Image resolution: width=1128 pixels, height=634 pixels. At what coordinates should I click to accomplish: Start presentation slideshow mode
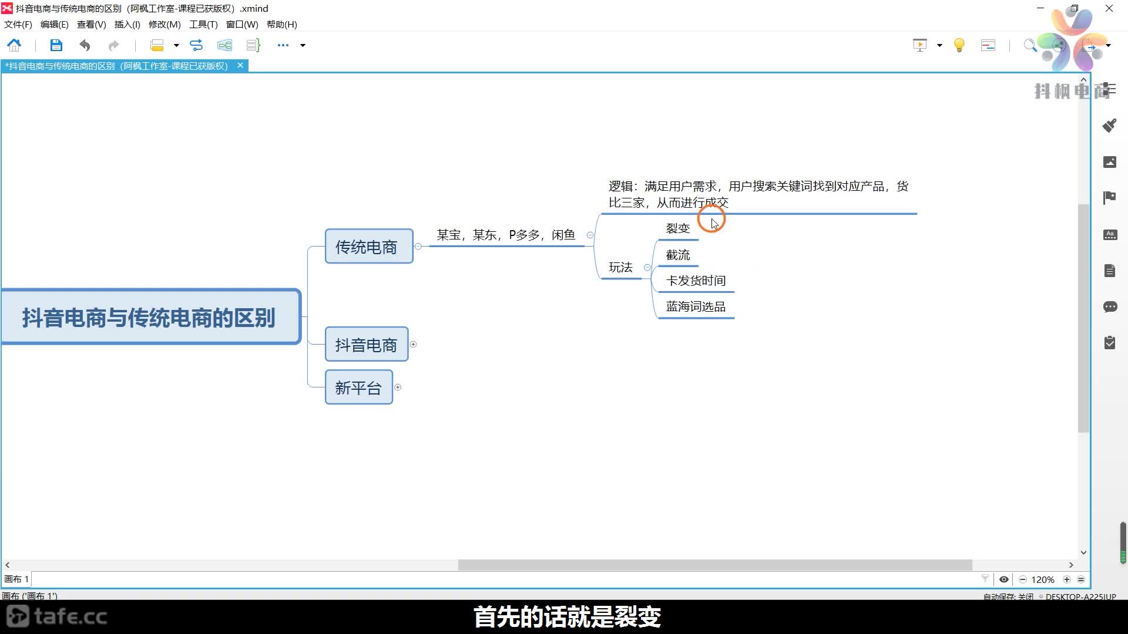[x=920, y=45]
